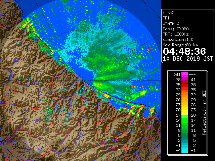This screenshot has width=215, height=161.
Task: Click the cyan -4 dBZ legend swatch
Action: [185, 150]
